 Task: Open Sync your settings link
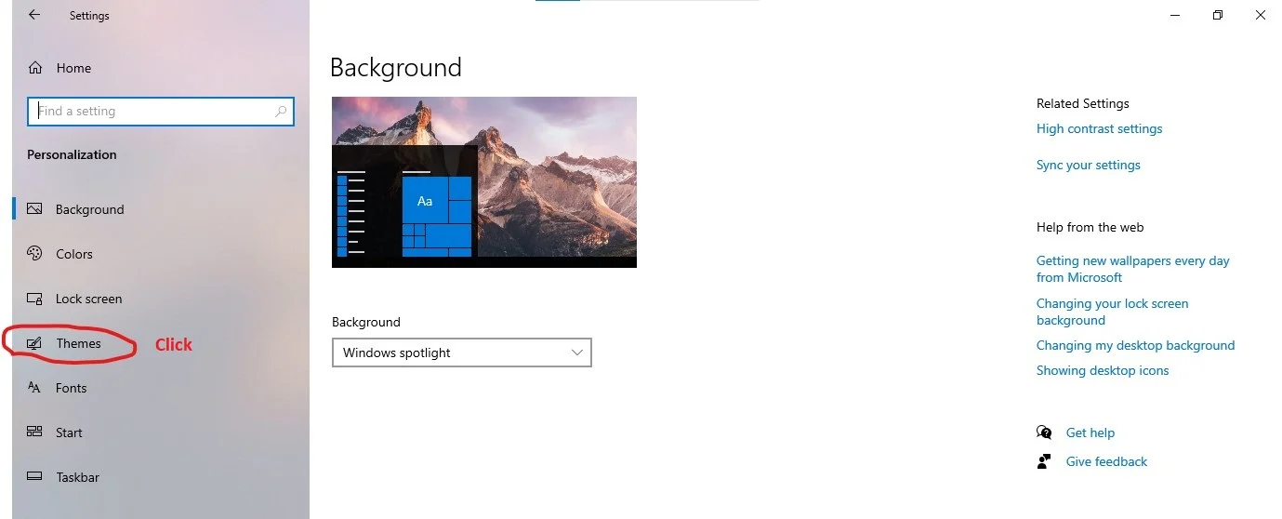(1088, 165)
